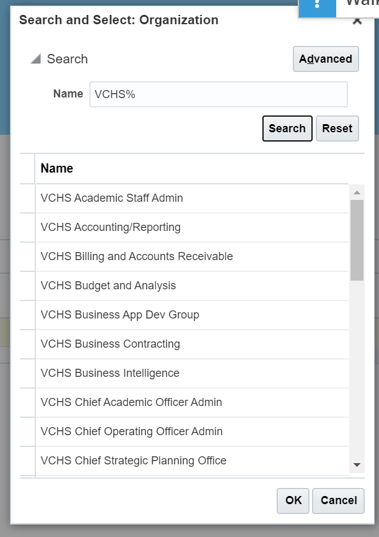Select VCHS Chief Strategic Planning Office
Image resolution: width=379 pixels, height=537 pixels.
pos(133,461)
